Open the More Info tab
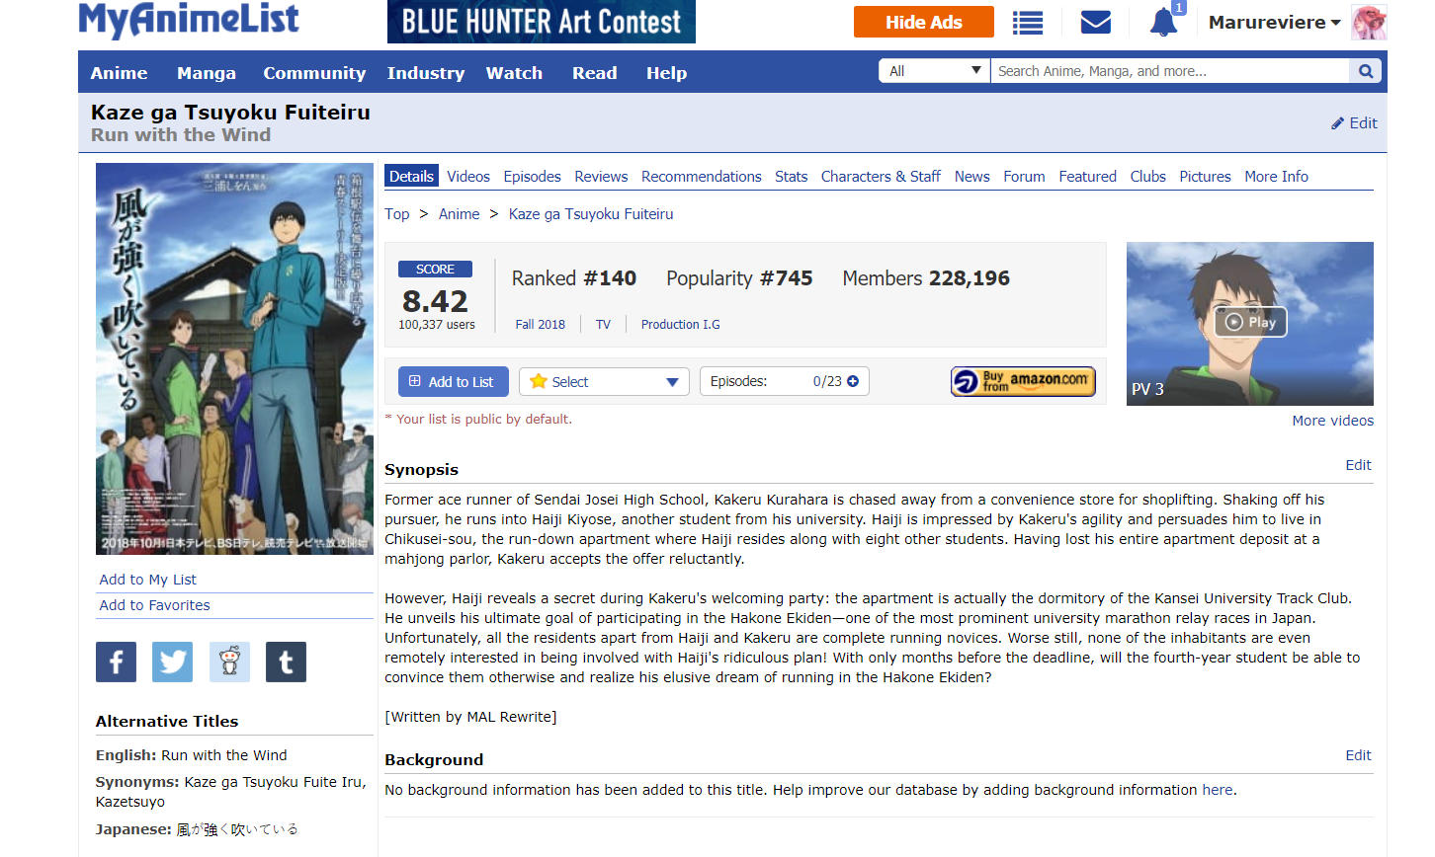The width and height of the screenshot is (1435, 857). tap(1277, 177)
